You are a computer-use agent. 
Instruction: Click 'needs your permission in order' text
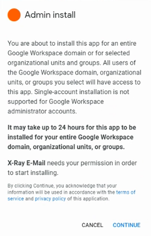click(x=92, y=163)
